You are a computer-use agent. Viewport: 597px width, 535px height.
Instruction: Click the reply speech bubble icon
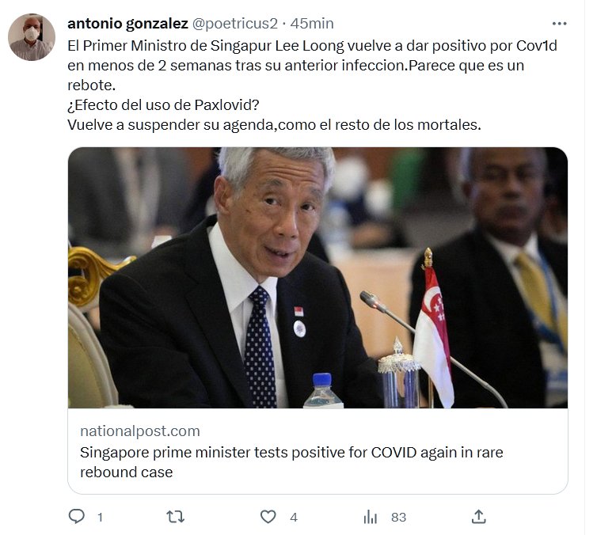tap(77, 517)
